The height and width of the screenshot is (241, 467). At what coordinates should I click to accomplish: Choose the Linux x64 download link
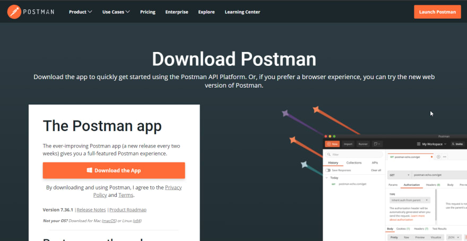(137, 221)
